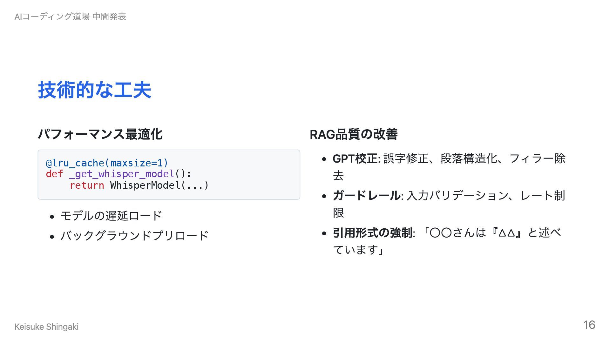
Task: Click the return keyword in code
Action: [x=87, y=185]
